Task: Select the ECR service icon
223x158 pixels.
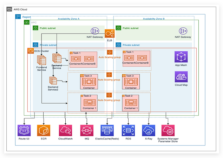Action: (44, 130)
